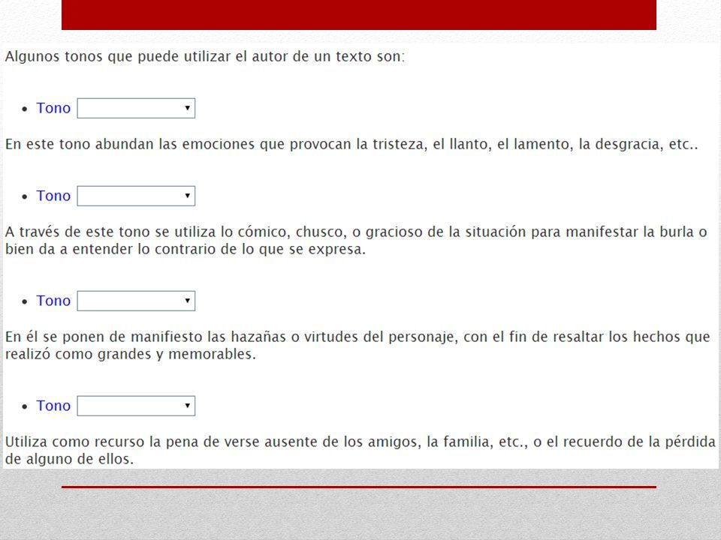
Task: Click text 'A través de este tono se utiliza'
Action: [x=110, y=232]
